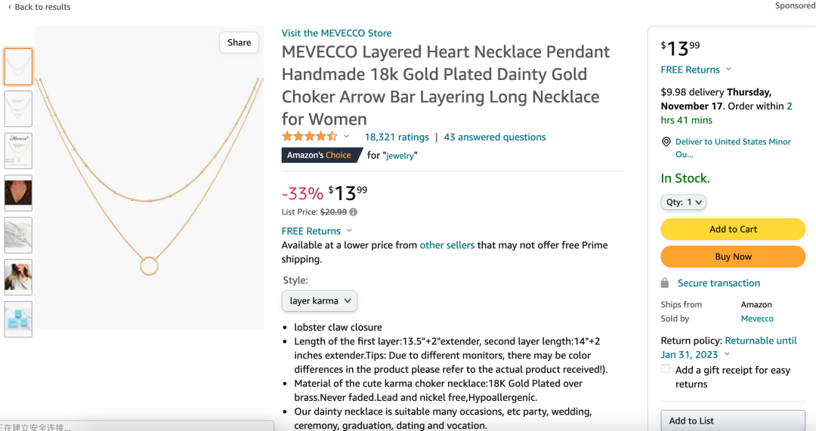Click the secure transaction lock icon
Screen dimensions: 816x431
[x=665, y=283]
